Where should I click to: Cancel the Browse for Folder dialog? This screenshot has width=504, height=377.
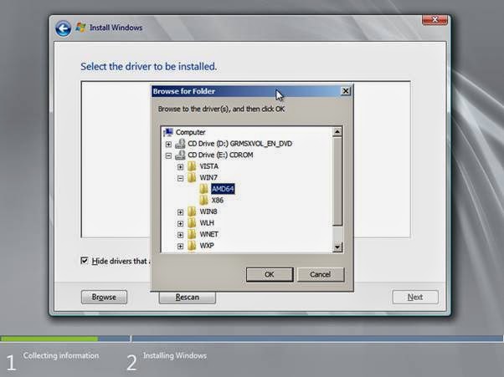pos(321,275)
